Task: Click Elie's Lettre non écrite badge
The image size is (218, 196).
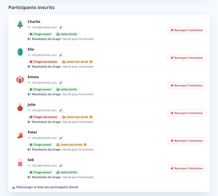Action: 77,62
